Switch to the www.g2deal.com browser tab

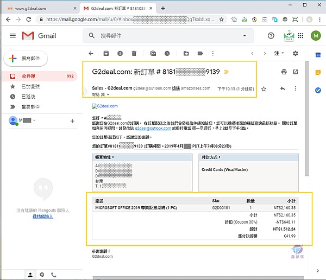(40, 9)
